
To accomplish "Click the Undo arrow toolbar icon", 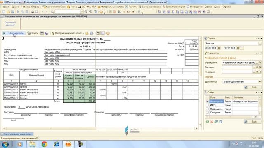I will pyautogui.click(x=42, y=12).
